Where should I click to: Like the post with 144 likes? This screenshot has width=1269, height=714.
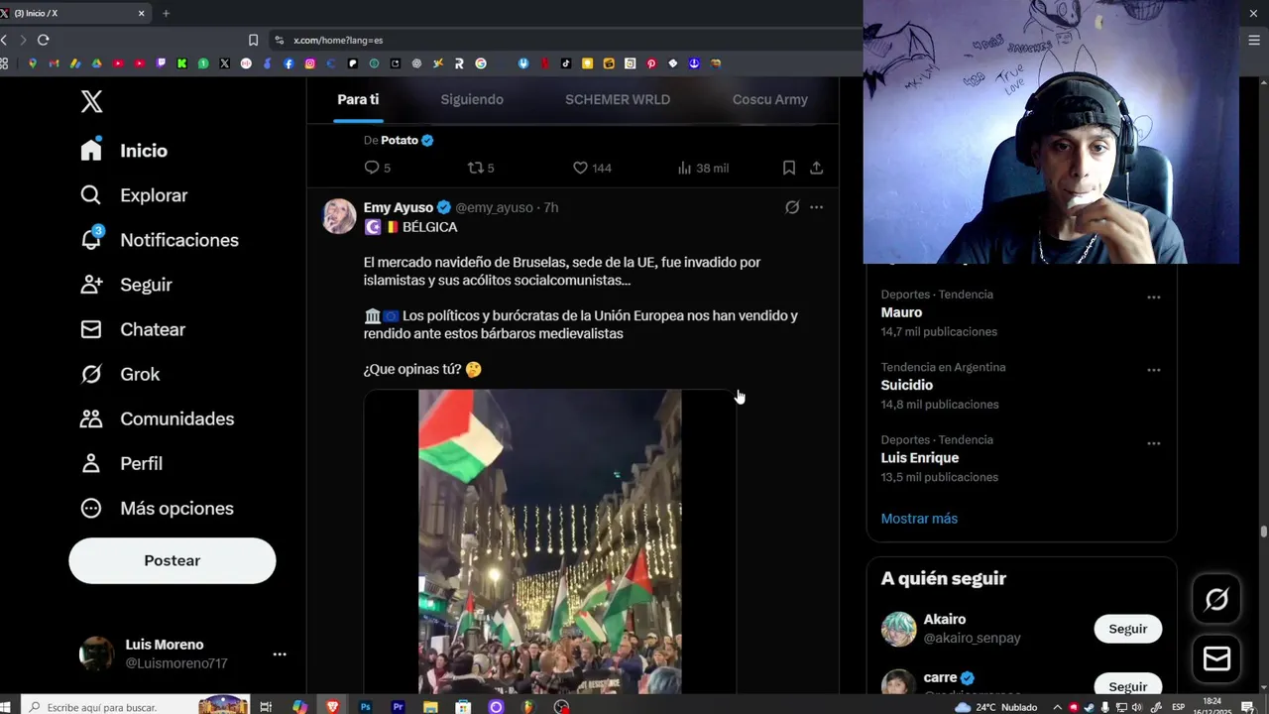coord(581,168)
